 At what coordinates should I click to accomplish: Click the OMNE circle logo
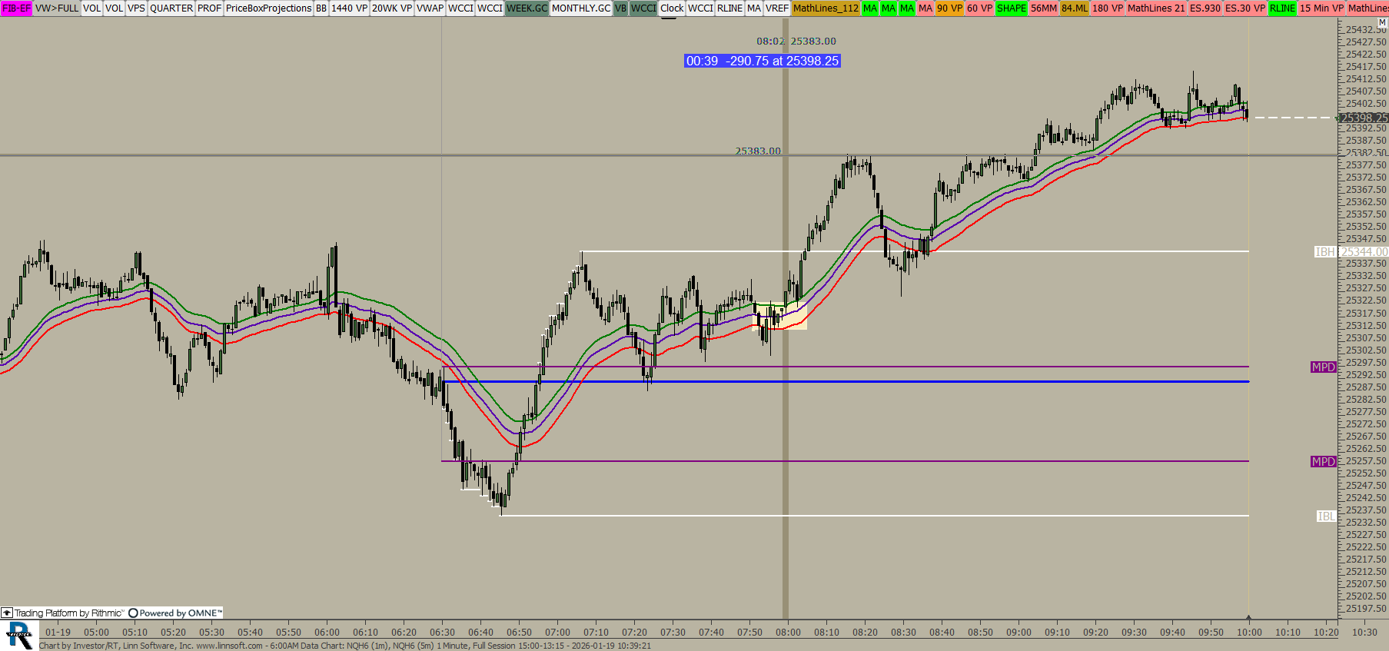(133, 613)
